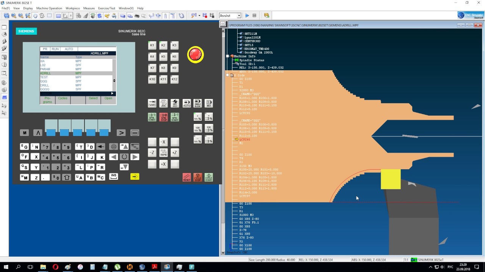Open the Machine Operation menu

coord(49,8)
